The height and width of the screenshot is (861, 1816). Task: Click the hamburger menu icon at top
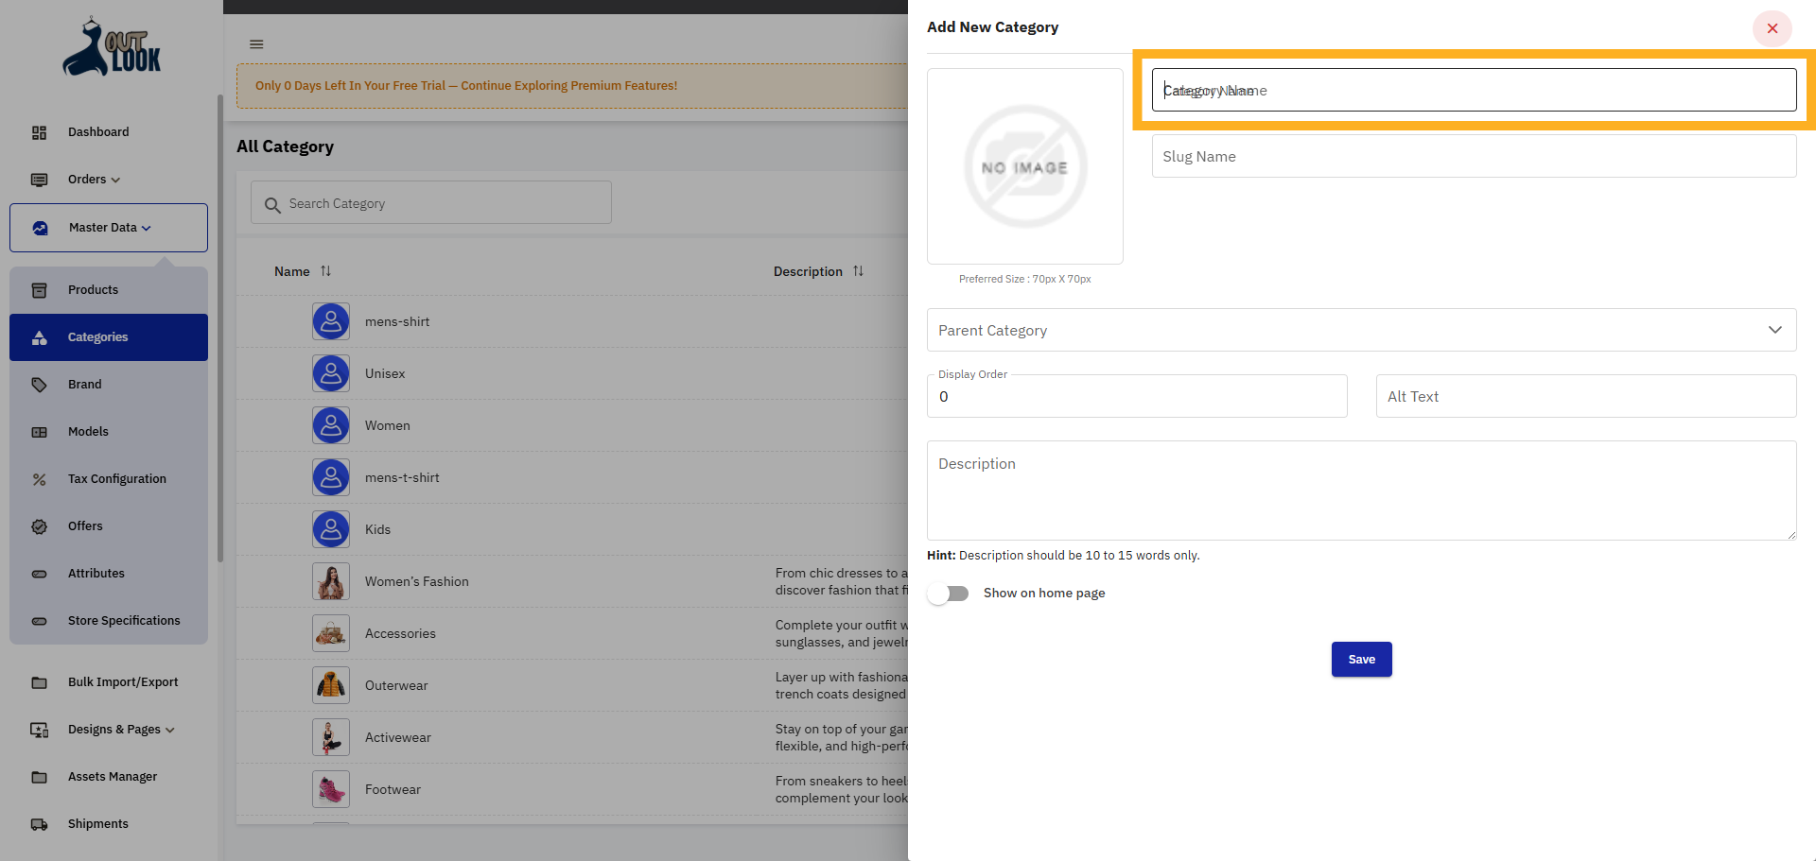tap(255, 43)
